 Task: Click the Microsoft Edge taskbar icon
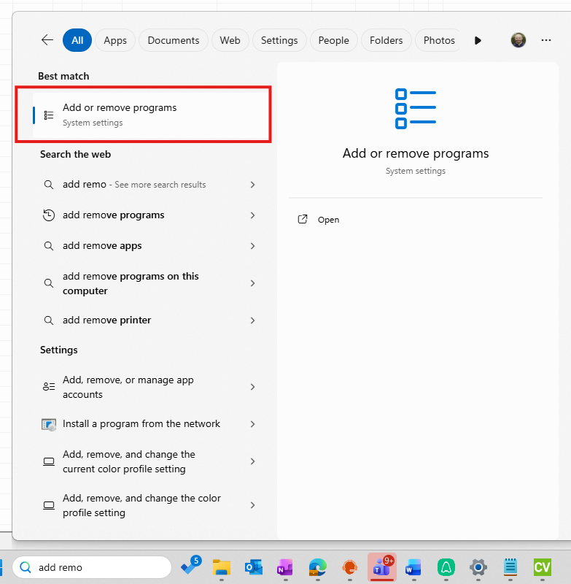click(x=317, y=567)
